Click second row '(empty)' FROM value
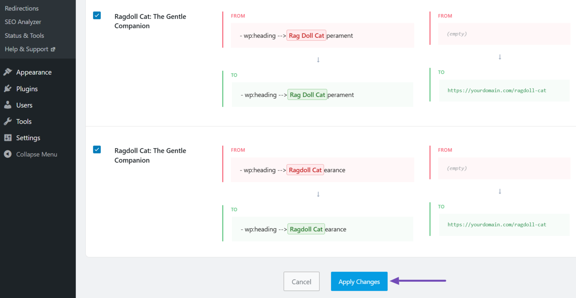This screenshot has height=298, width=576. click(457, 168)
